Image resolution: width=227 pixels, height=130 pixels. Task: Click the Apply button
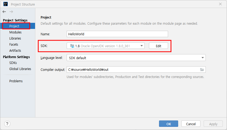[213, 124]
